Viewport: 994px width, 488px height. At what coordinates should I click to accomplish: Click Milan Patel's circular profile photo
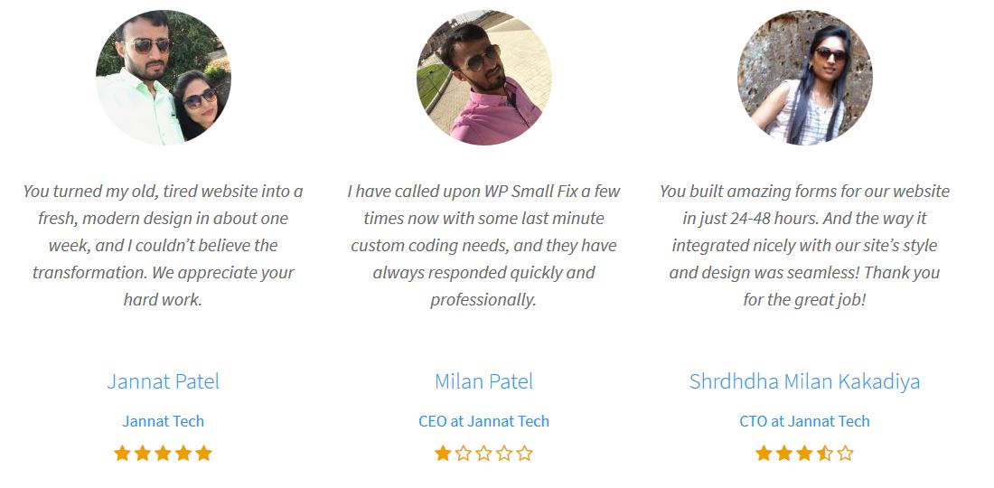pos(483,78)
